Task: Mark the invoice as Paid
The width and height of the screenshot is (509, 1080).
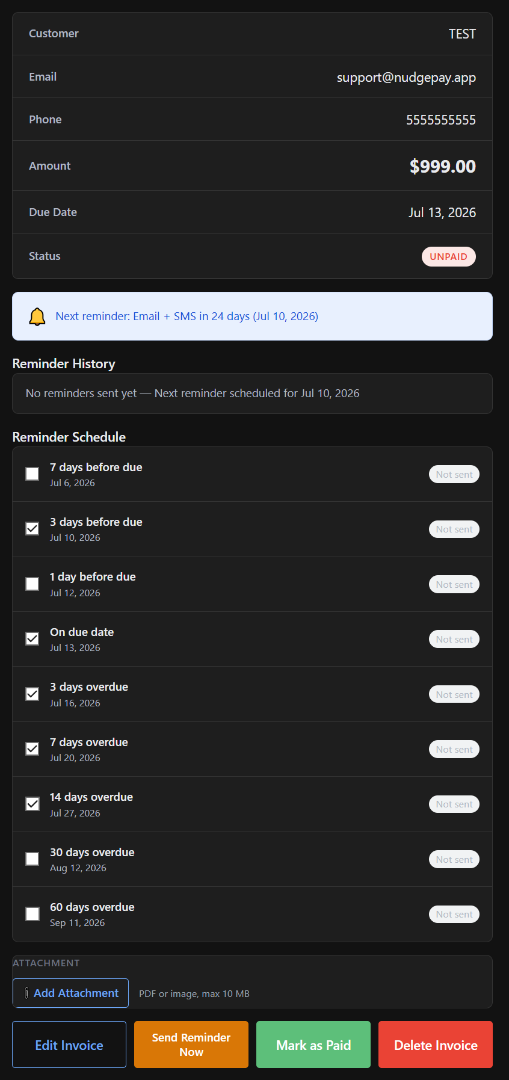Action: [x=313, y=1045]
